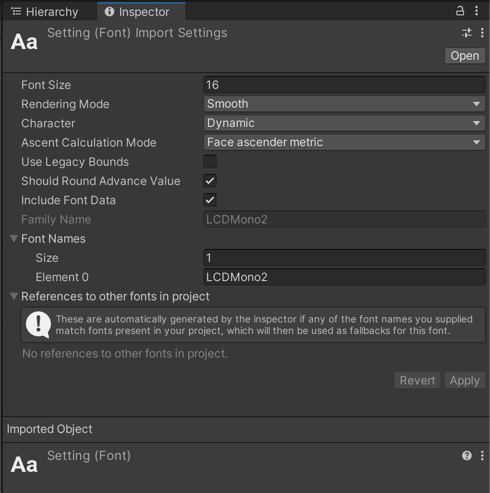Open the Imported Object more options menu

[482, 456]
